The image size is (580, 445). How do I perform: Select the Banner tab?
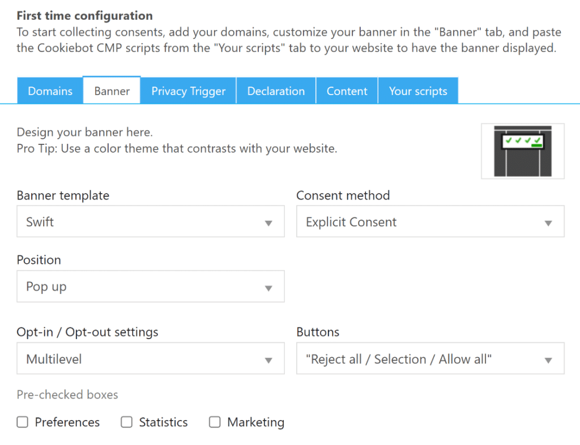pos(111,90)
